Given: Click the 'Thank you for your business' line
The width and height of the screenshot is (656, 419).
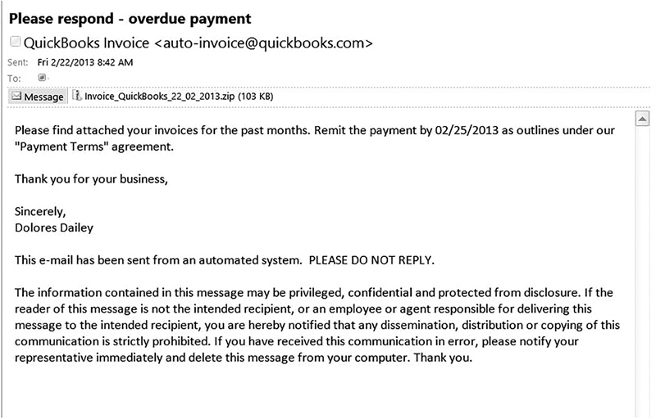Looking at the screenshot, I should (91, 178).
